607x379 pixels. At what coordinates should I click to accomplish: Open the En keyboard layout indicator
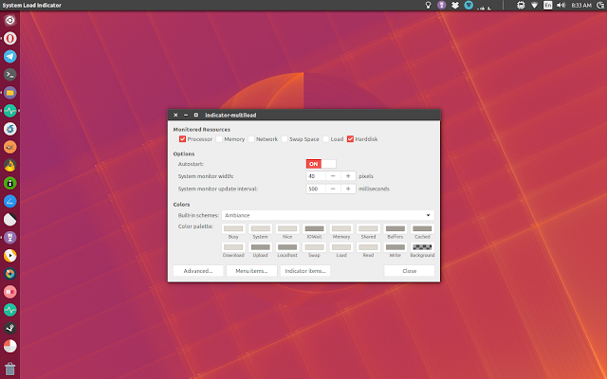548,5
